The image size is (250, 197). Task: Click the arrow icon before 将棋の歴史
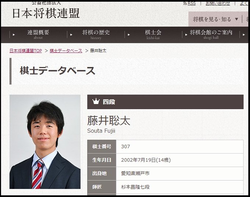71,35
